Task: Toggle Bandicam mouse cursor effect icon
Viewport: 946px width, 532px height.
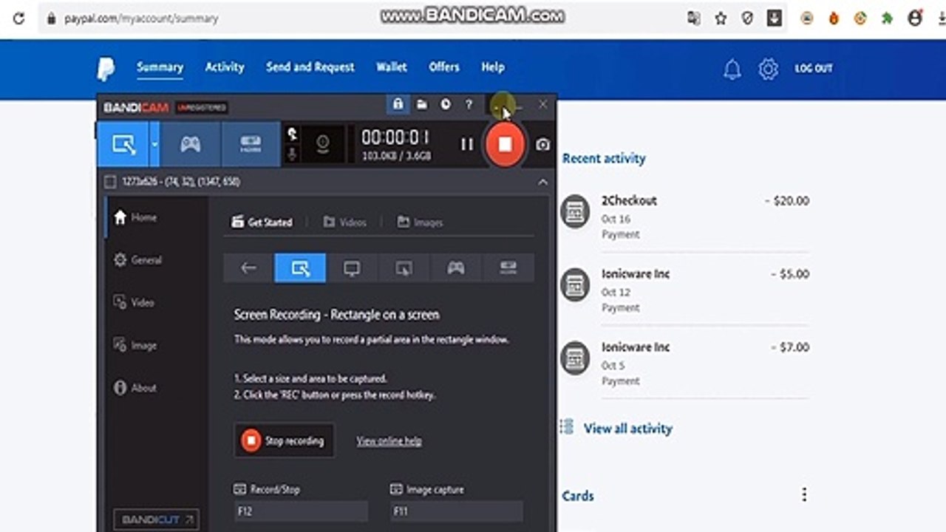Action: [292, 134]
